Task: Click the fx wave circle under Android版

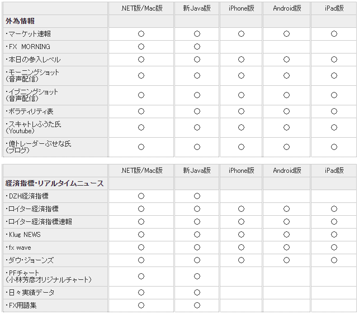Action: 286,248
